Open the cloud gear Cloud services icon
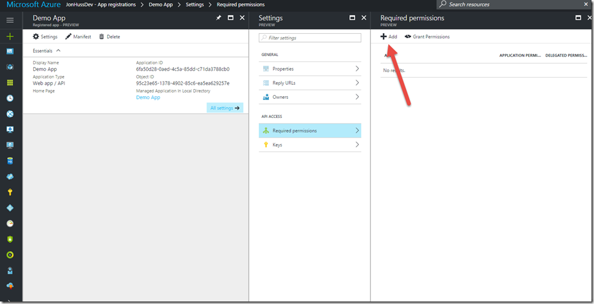 click(10, 177)
